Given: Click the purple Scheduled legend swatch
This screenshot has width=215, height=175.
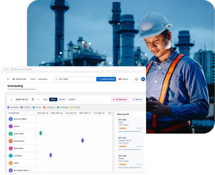Looking at the screenshot, I should 8,107.
